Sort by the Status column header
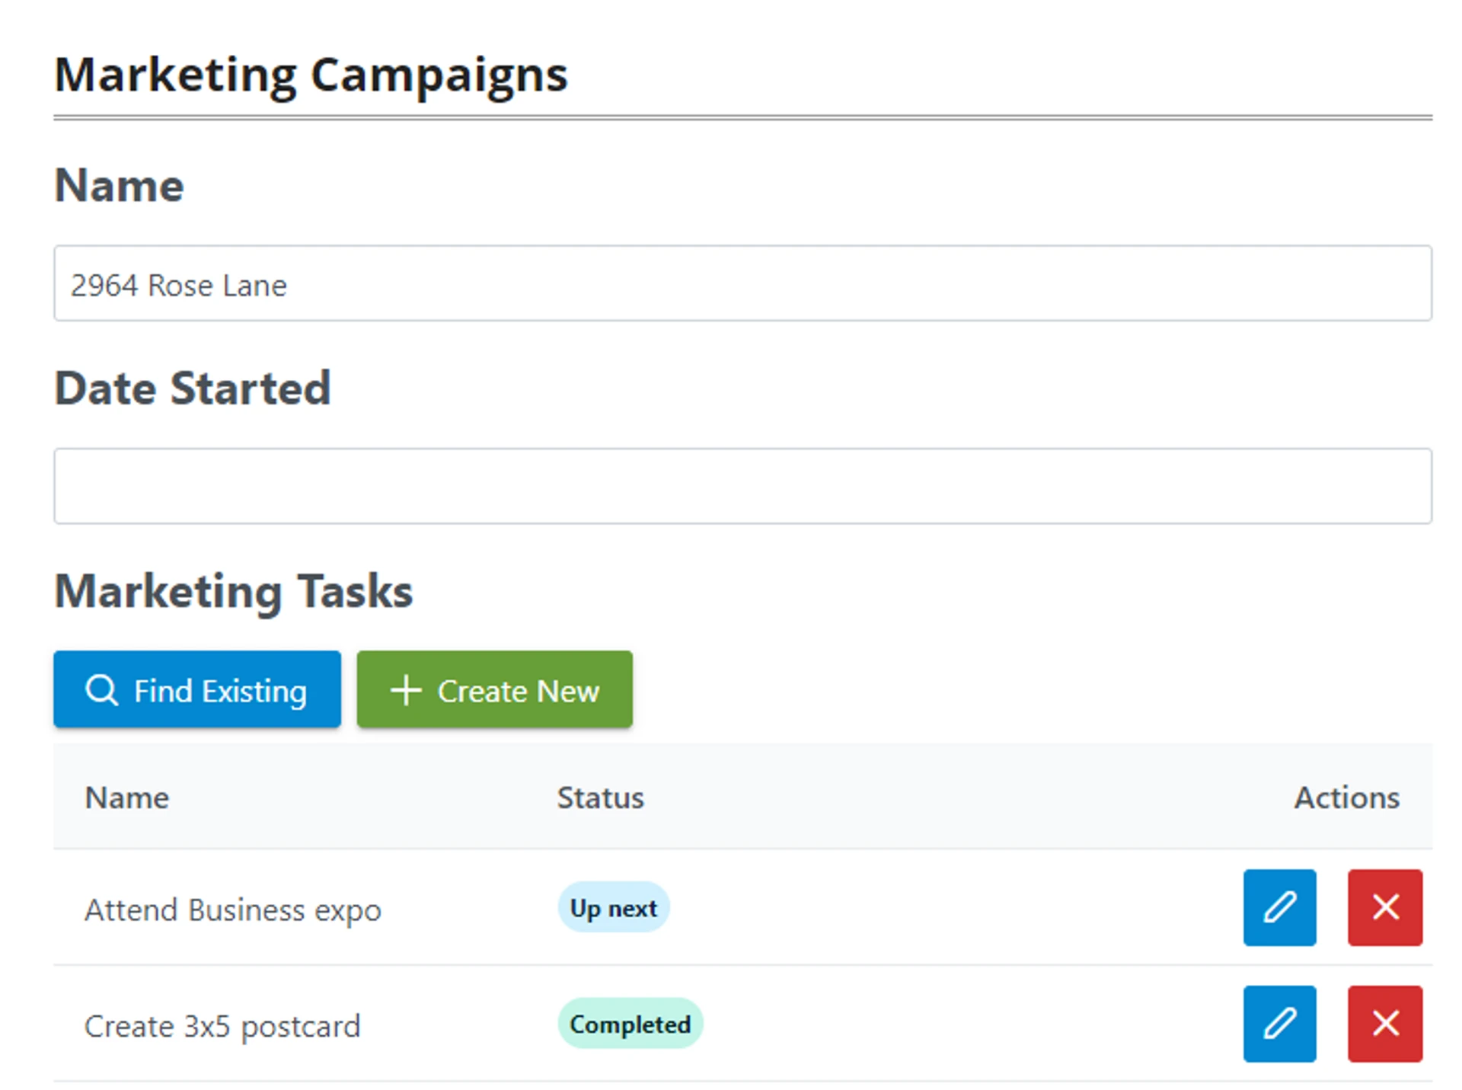 tap(600, 798)
